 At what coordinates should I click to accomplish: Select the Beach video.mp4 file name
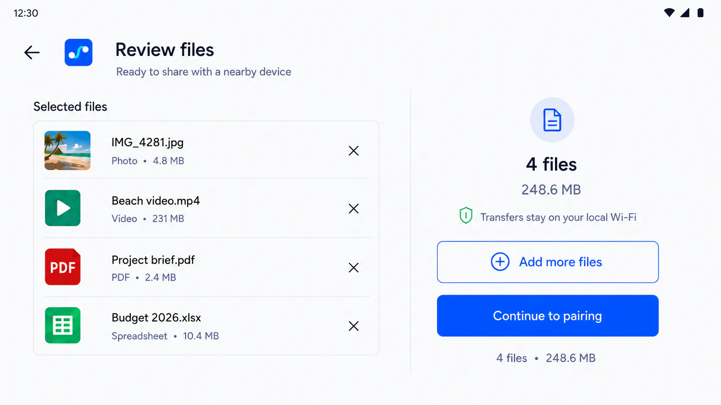click(156, 201)
